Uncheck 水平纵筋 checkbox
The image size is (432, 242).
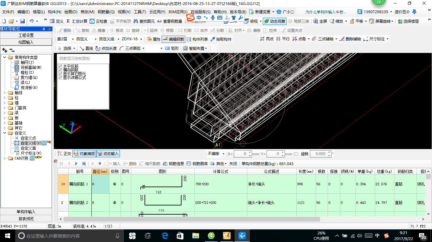tap(60, 66)
